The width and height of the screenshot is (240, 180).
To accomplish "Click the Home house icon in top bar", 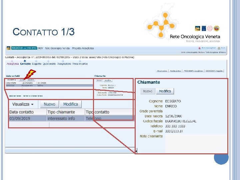I will (219, 48).
